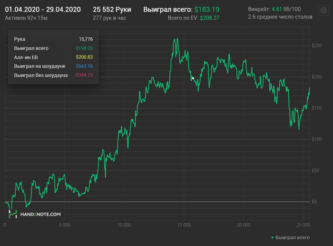The width and height of the screenshot is (333, 246).
Task: Click the '25 552 Руки' hands count
Action: (112, 9)
